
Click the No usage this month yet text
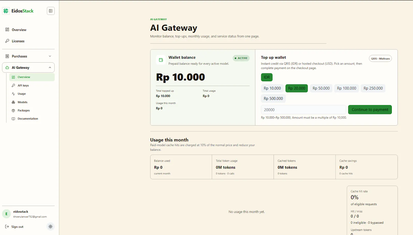pyautogui.click(x=247, y=212)
